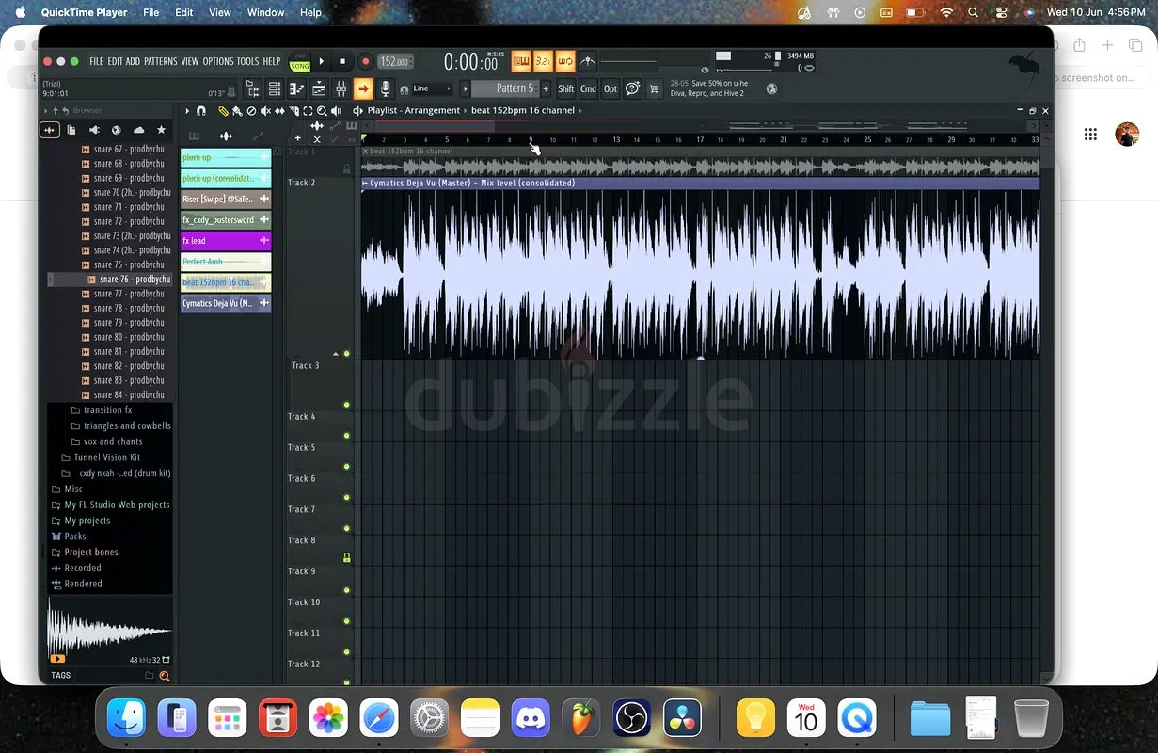This screenshot has height=753, width=1158.
Task: Open the Piano roll icon
Action: pos(296,88)
